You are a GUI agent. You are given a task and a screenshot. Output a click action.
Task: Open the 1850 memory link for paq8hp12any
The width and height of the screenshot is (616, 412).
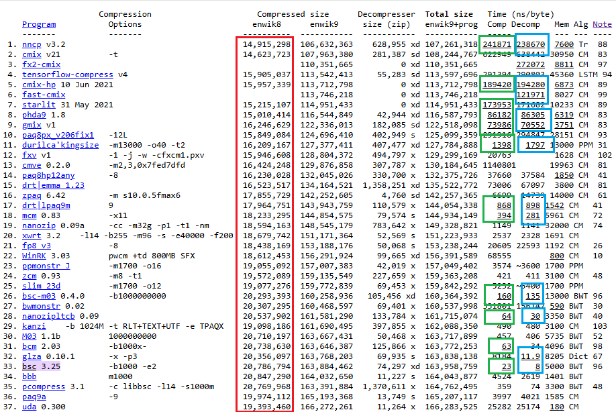[x=564, y=176]
